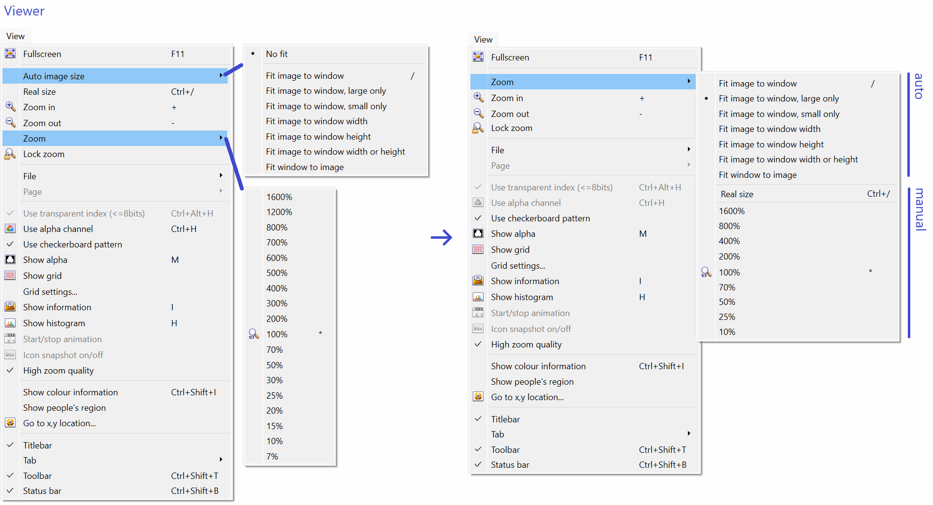Image resolution: width=933 pixels, height=505 pixels.
Task: Select the No fit radio bullet
Action: coord(253,54)
